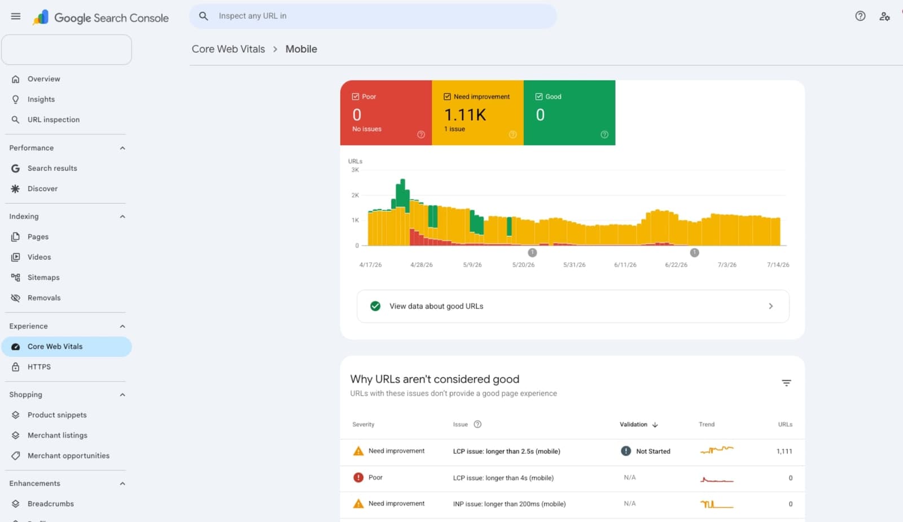Click the Google G Search results icon
Viewport: 903px width, 522px height.
coord(16,168)
